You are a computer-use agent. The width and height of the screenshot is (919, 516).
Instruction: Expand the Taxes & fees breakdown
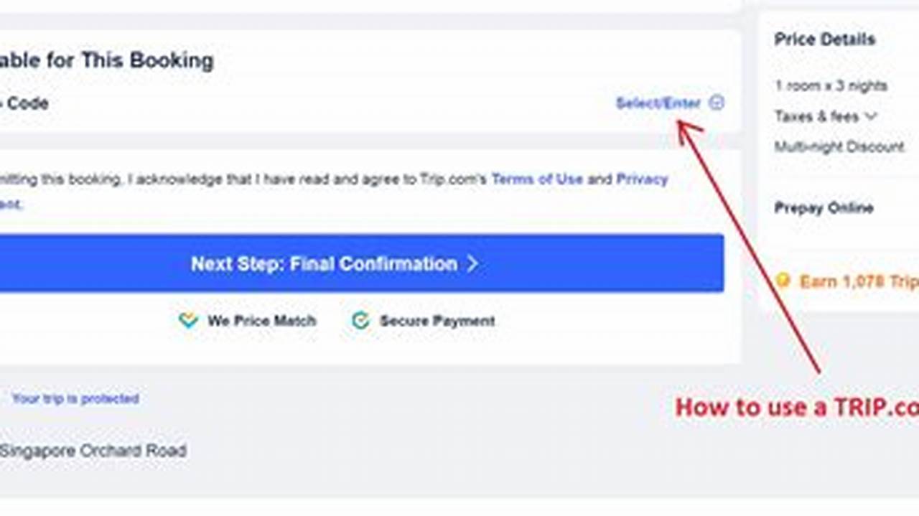click(872, 116)
